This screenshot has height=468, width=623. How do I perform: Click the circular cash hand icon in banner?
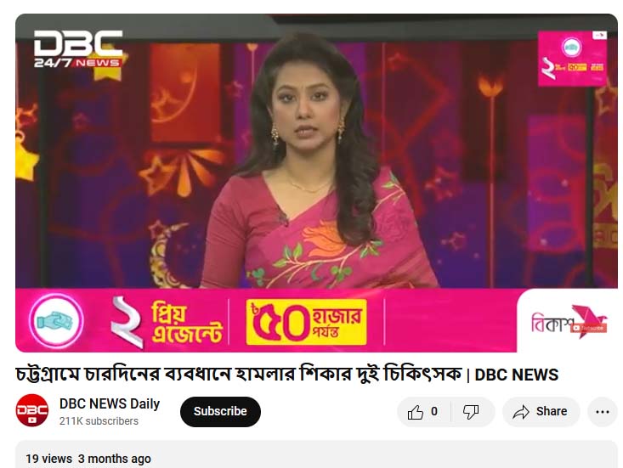point(56,320)
